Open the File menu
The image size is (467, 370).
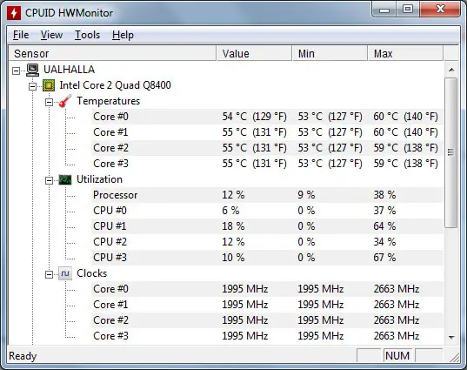(21, 35)
